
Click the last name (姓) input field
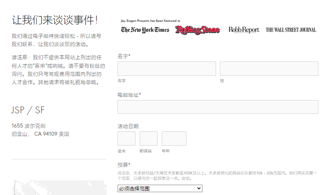pyautogui.click(x=269, y=68)
